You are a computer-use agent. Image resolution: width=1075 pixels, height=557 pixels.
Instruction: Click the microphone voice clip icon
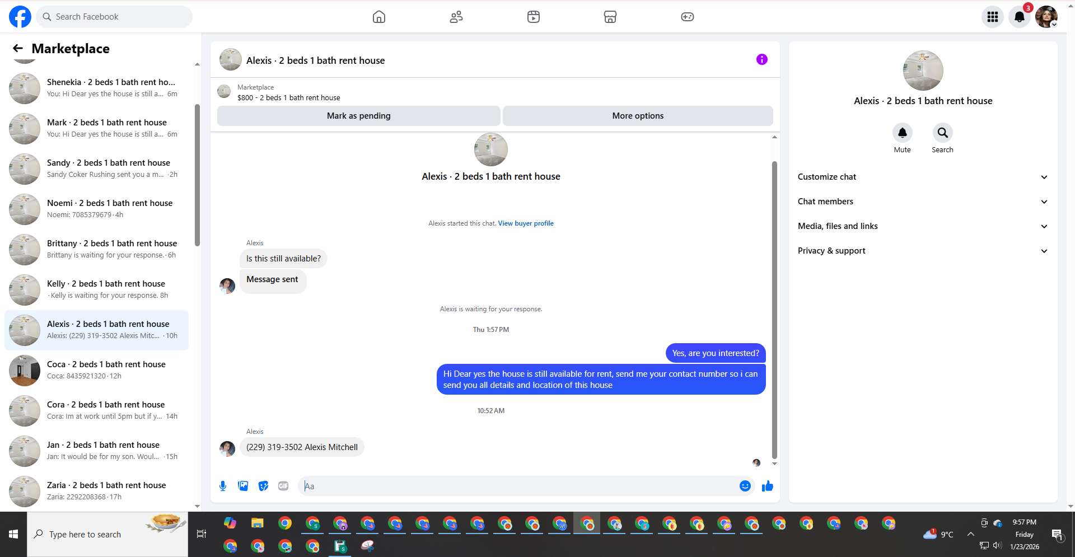(x=223, y=486)
